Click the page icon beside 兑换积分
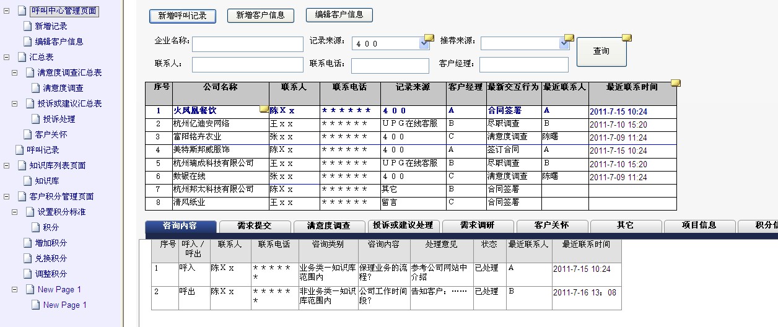This screenshot has width=778, height=327. point(27,258)
